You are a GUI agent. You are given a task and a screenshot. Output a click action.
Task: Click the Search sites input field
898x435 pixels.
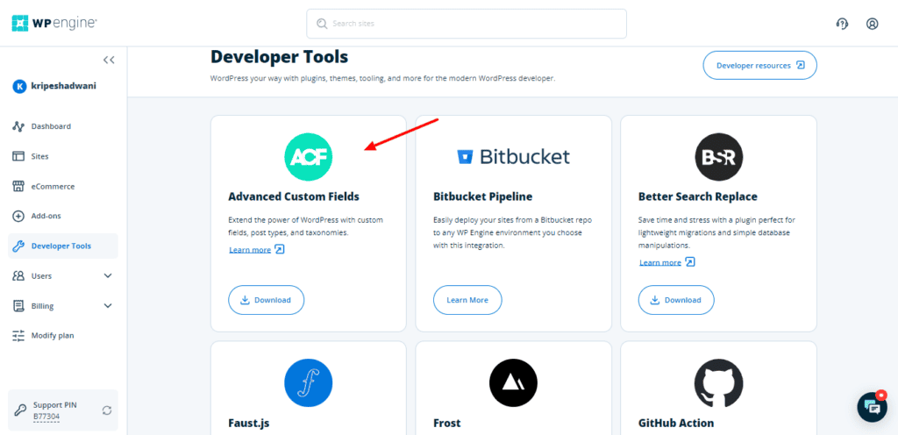(x=467, y=24)
